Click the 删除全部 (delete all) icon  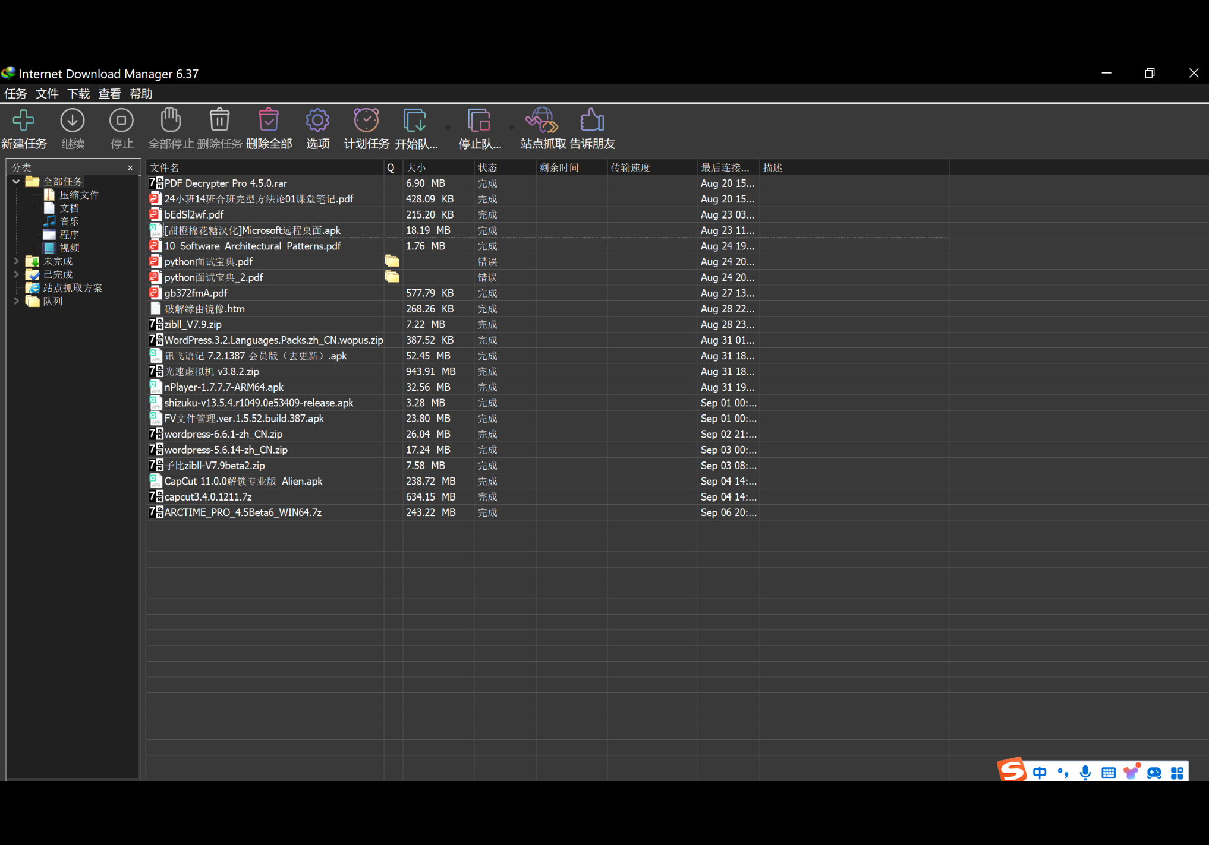269,120
